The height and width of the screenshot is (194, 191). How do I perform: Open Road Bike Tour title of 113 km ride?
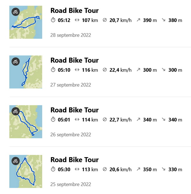tap(74, 160)
